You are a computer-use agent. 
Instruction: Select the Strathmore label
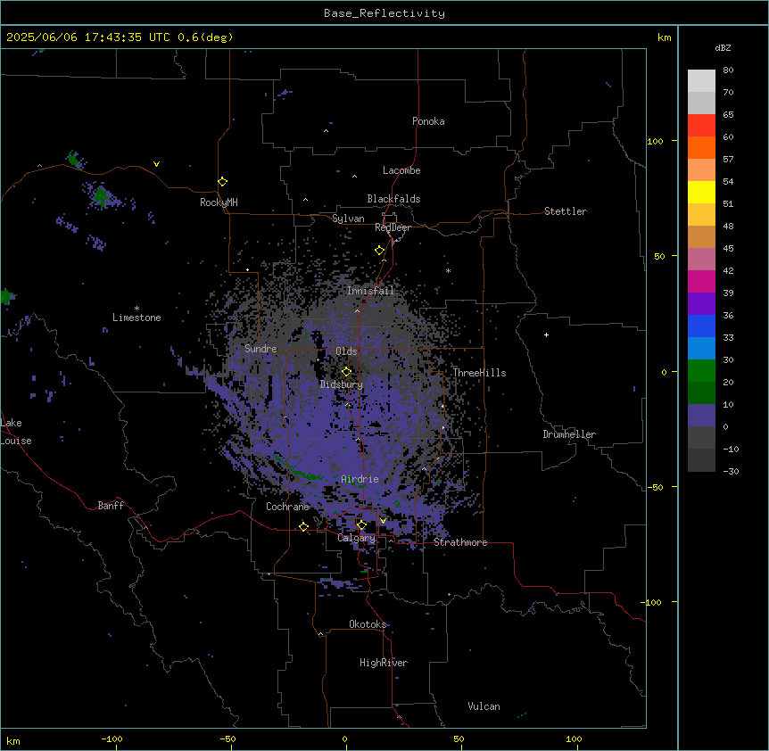coord(460,542)
